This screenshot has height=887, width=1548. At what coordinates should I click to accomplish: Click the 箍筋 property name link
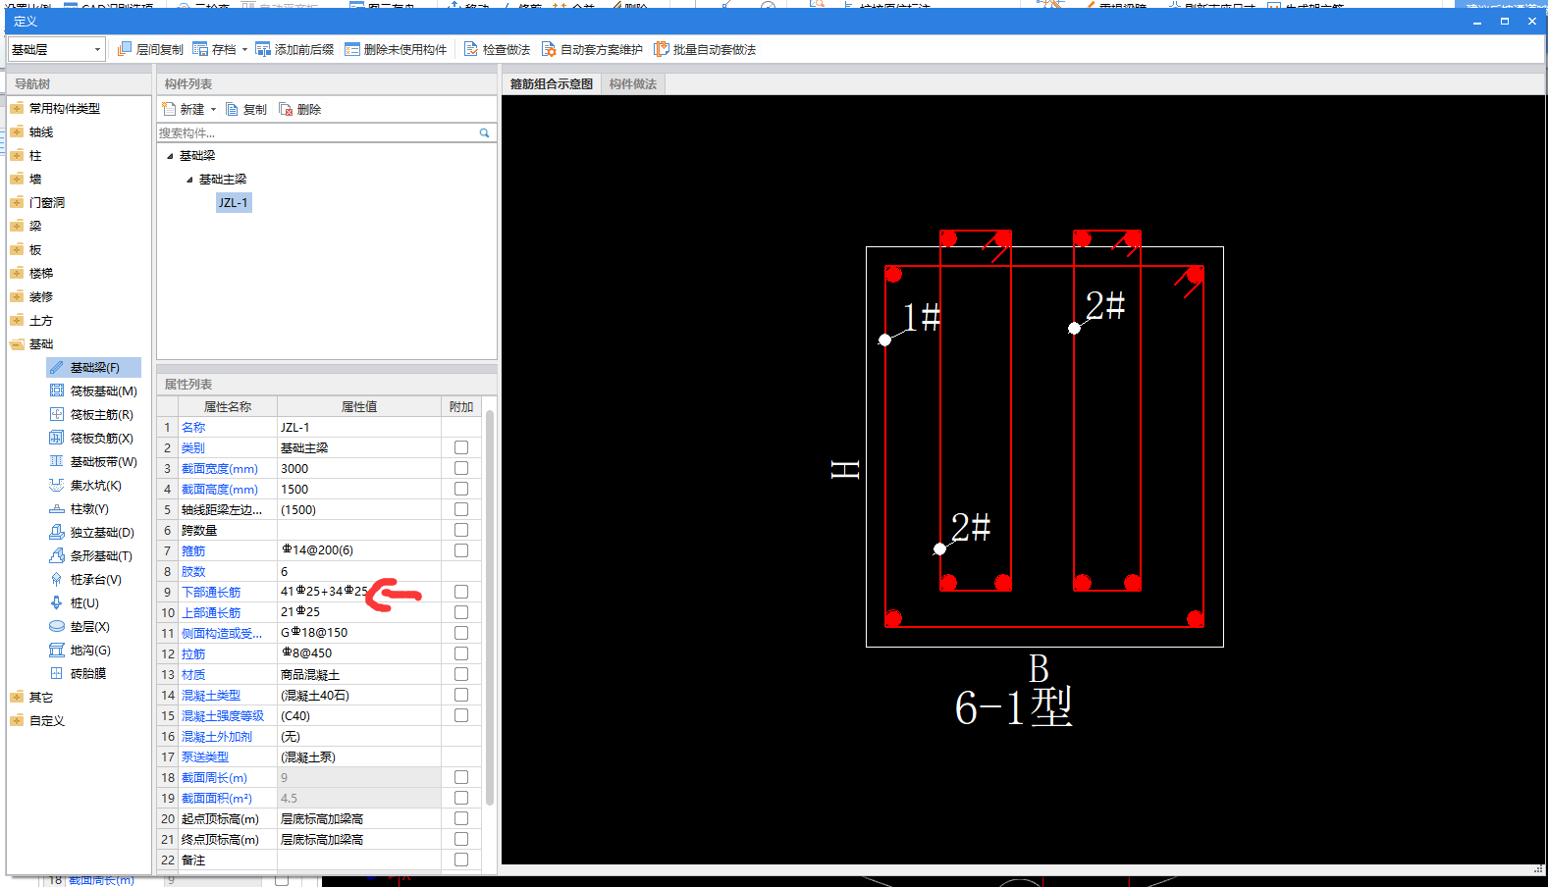point(193,551)
